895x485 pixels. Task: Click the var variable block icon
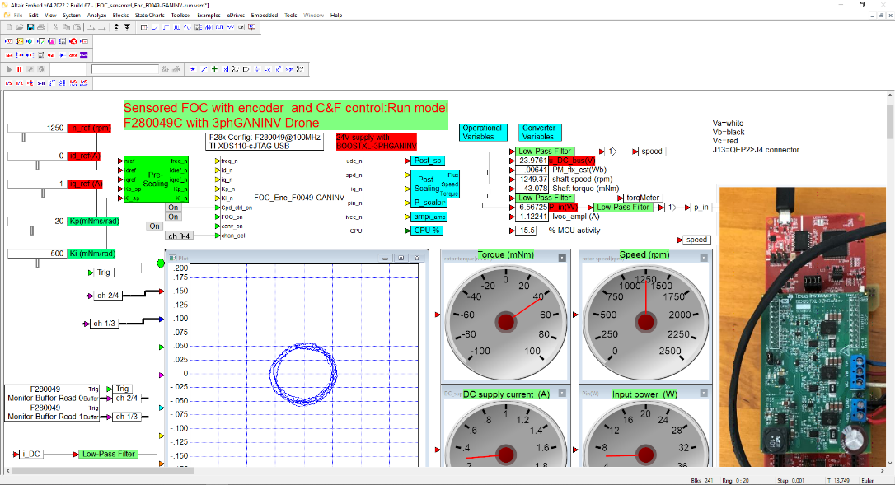point(51,55)
